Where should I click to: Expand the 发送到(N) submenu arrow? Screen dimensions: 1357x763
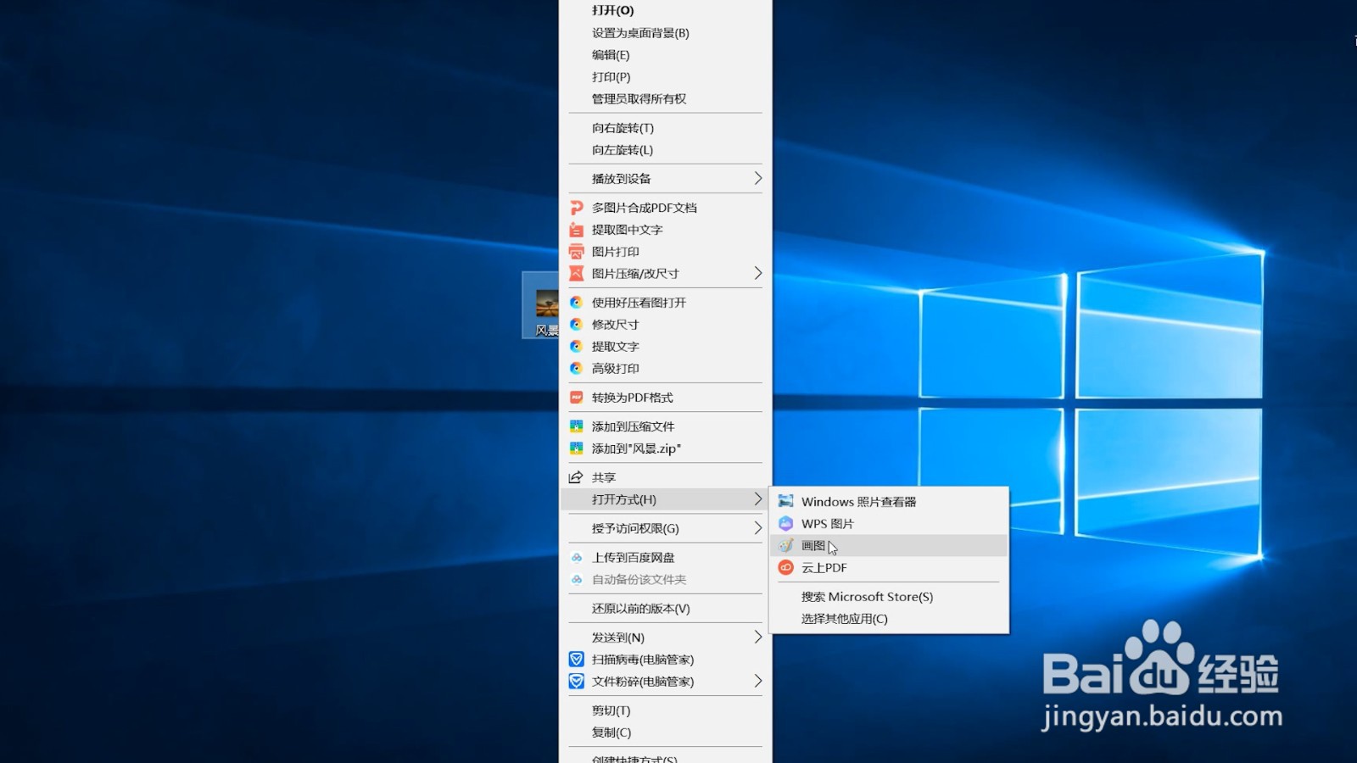757,638
